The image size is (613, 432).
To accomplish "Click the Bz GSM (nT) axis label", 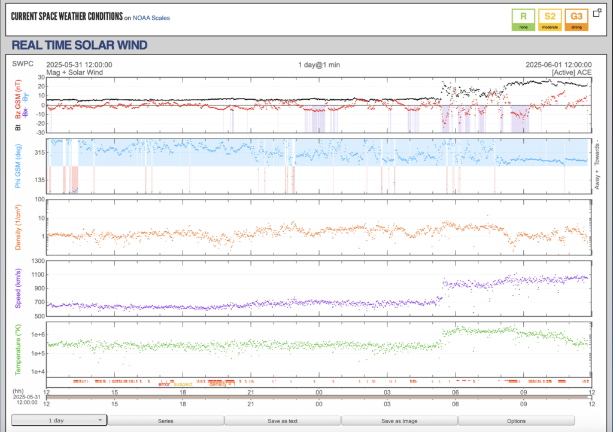I will 18,100.
